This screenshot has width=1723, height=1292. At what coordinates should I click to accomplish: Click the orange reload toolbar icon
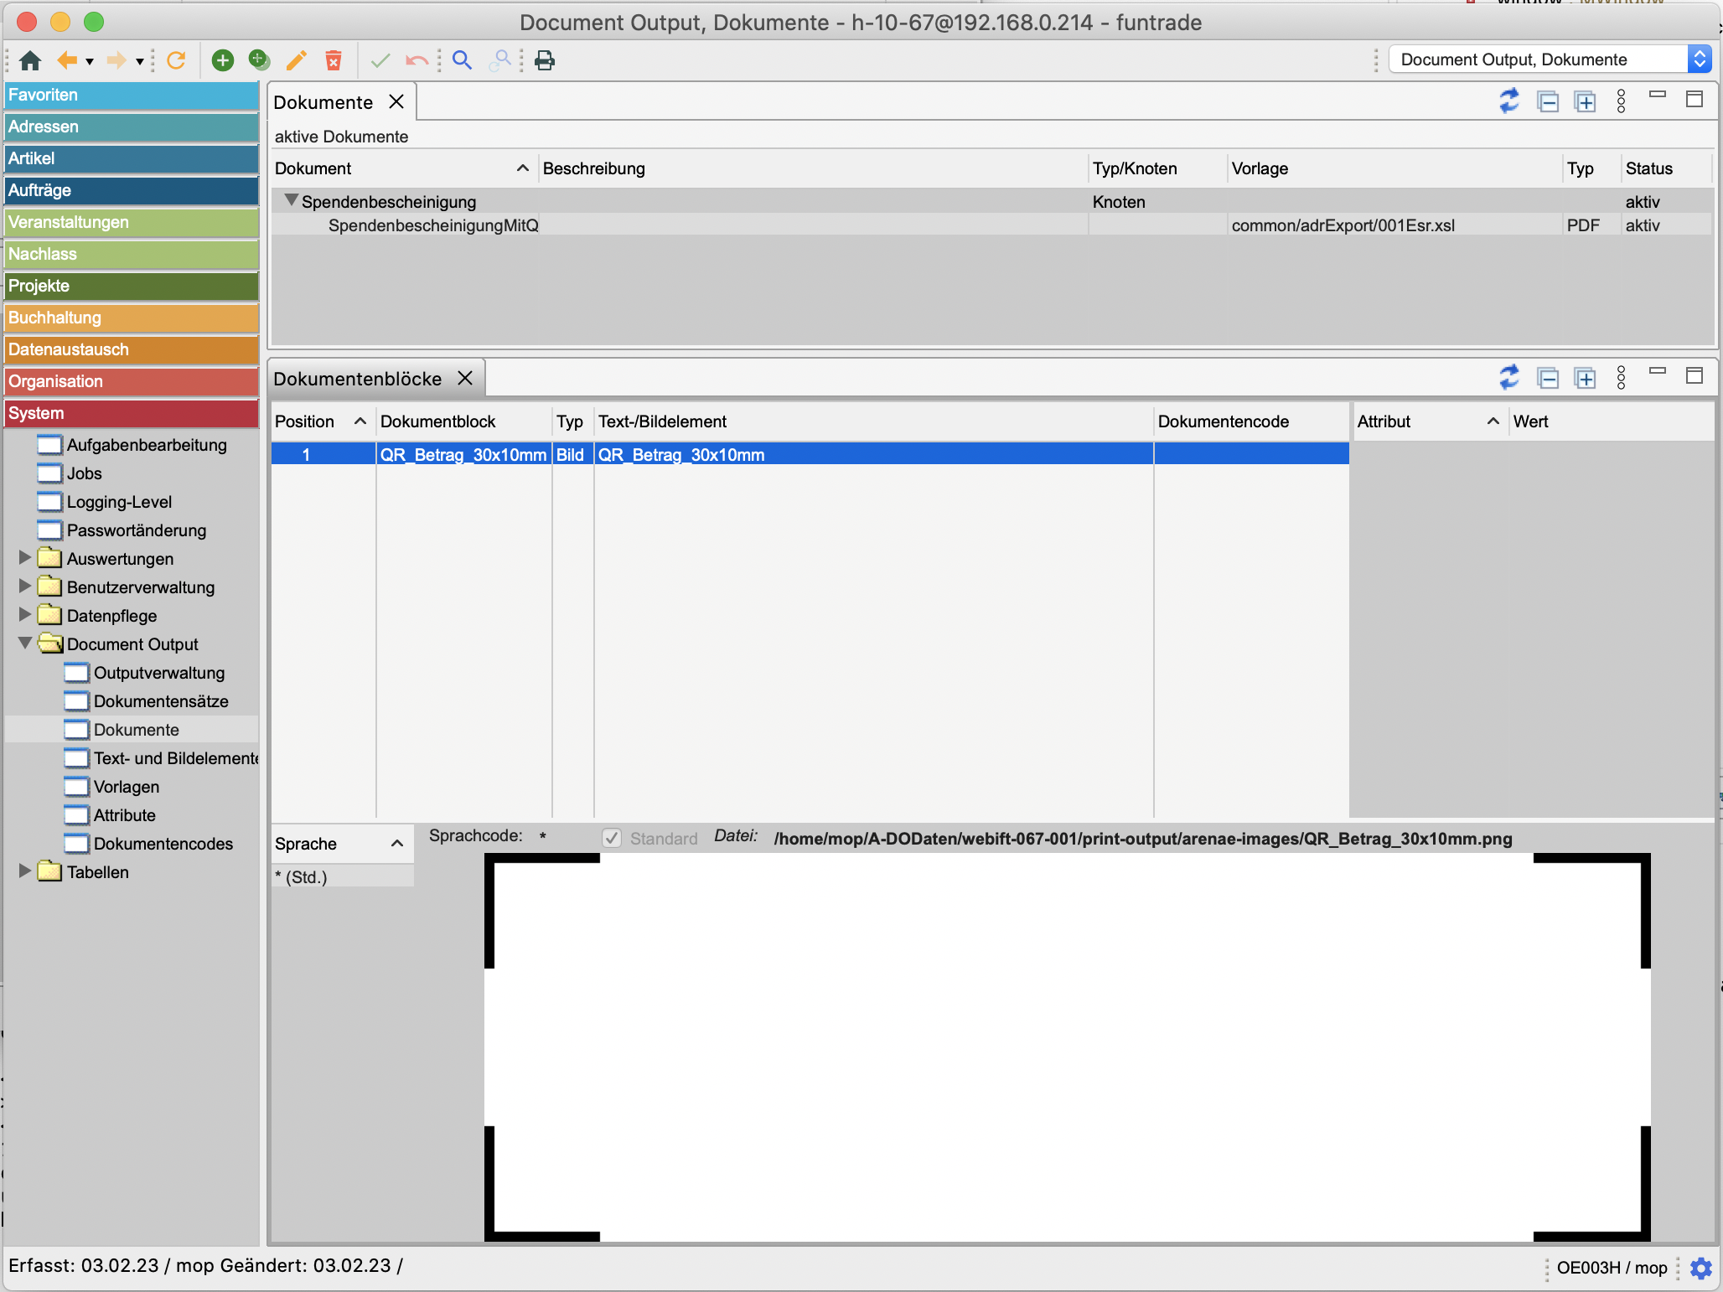coord(176,60)
